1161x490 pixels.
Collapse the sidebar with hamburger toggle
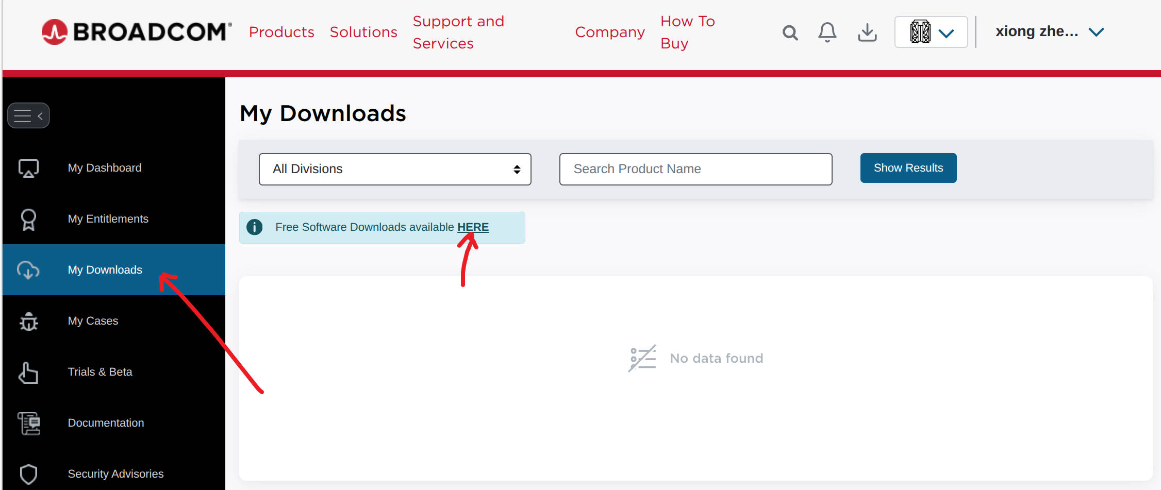[x=28, y=115]
